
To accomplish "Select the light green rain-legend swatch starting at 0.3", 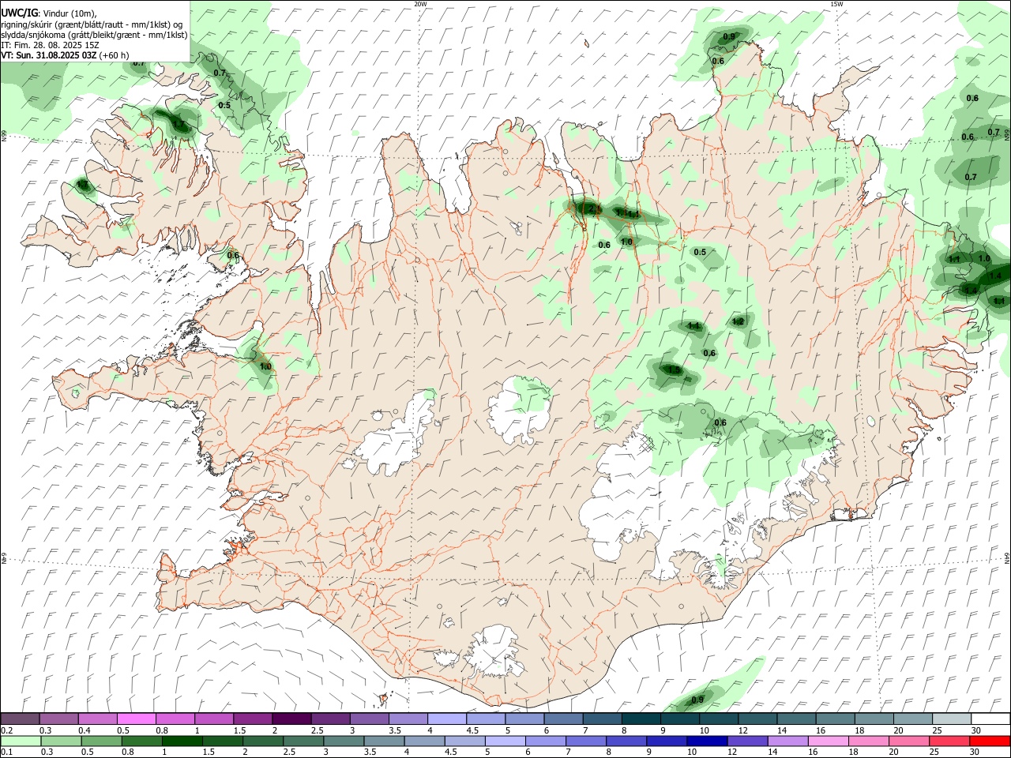I will click(60, 741).
